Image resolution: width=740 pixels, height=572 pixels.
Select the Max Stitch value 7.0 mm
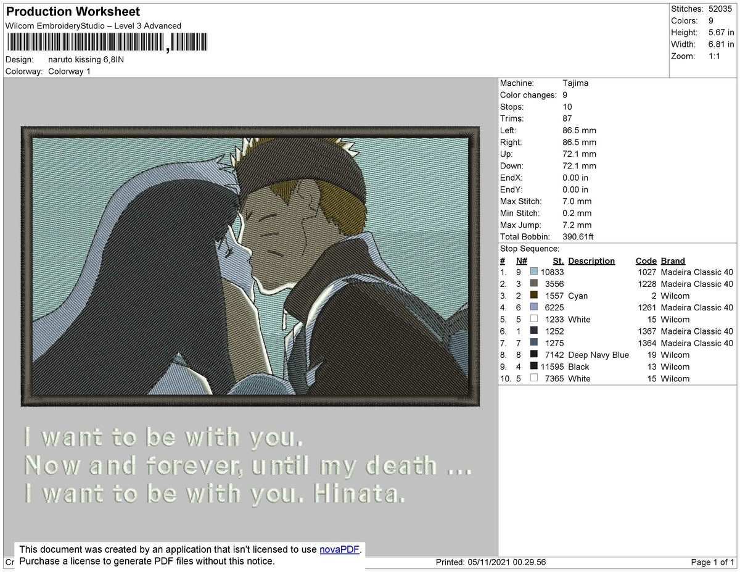click(x=577, y=201)
